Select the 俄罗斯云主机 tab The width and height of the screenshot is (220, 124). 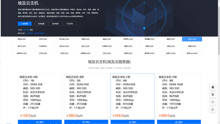click(22, 54)
